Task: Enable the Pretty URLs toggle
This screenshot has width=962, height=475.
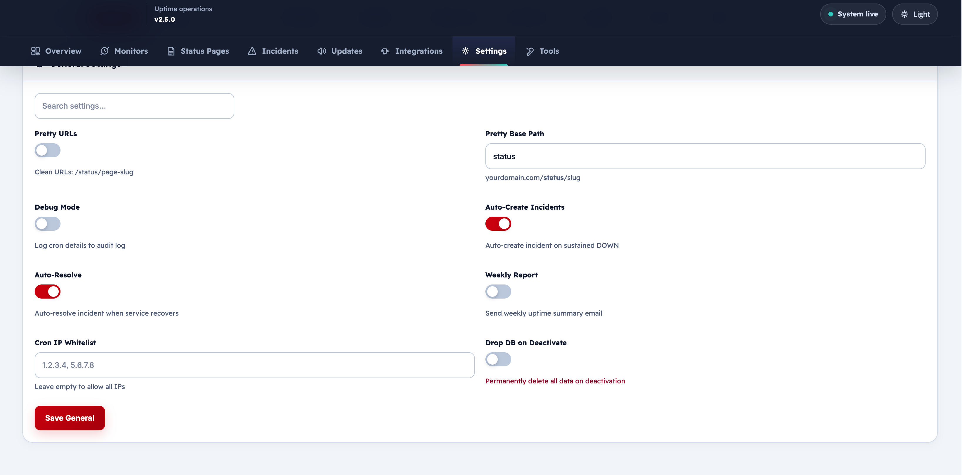Action: click(x=48, y=151)
